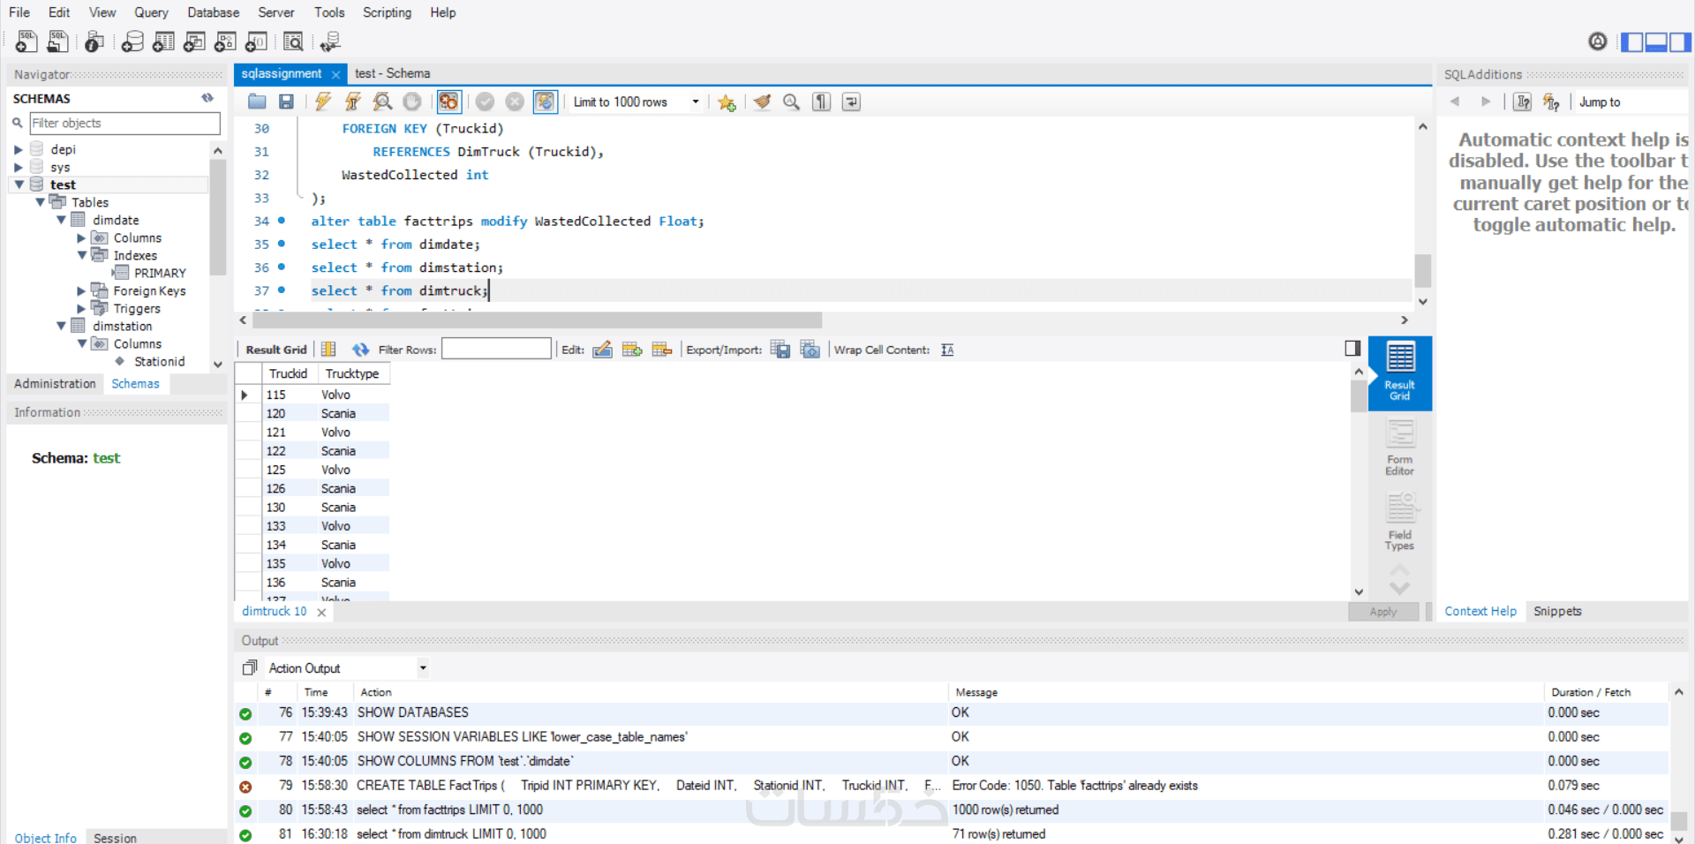Image resolution: width=1695 pixels, height=844 pixels.
Task: Create a new SQL tab for queries
Action: point(26,41)
